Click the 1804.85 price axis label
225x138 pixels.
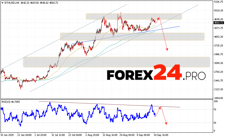219,98
